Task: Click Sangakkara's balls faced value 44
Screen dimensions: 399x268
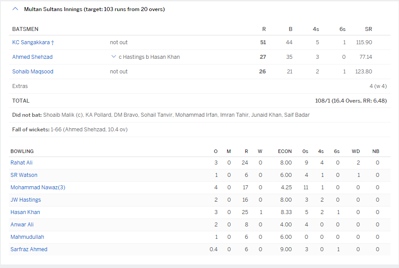Action: tap(289, 42)
